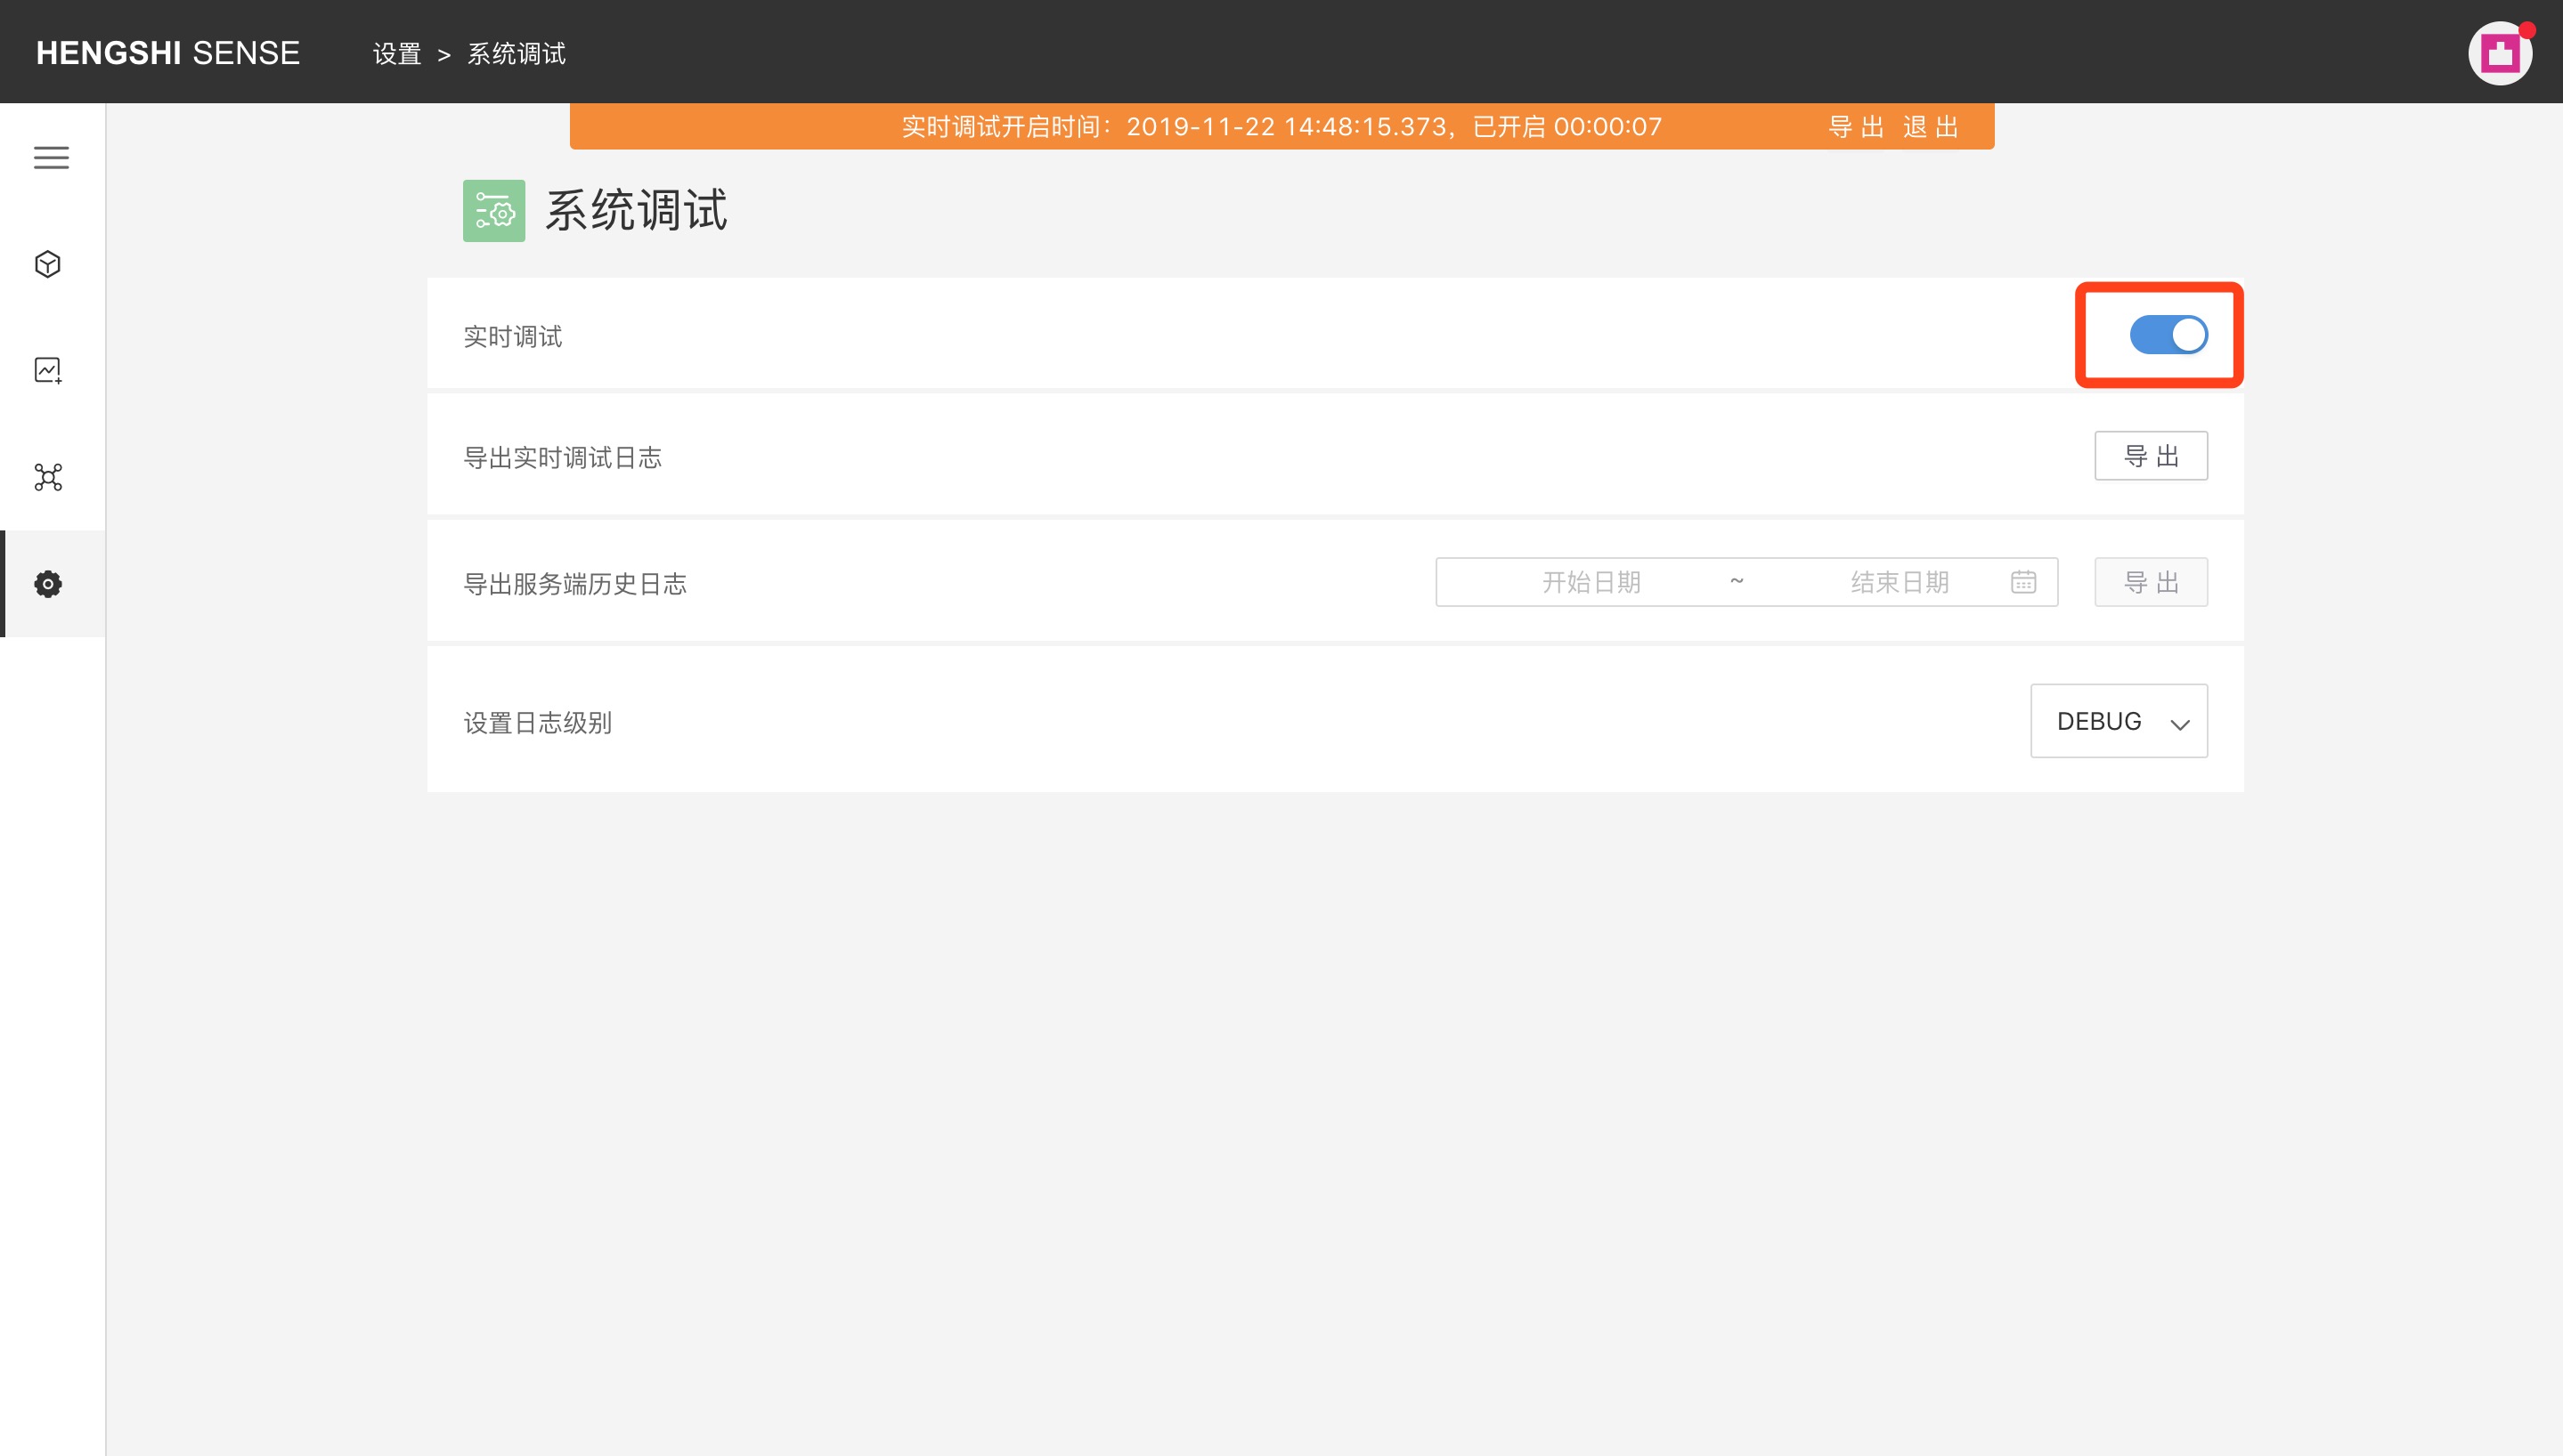This screenshot has height=1456, width=2563.
Task: Click the 导出服务端历史日志 label
Action: [575, 584]
